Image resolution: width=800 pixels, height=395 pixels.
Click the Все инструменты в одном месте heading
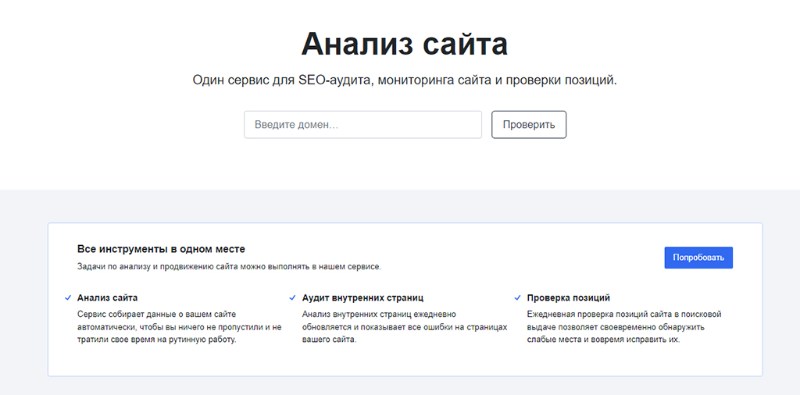161,249
